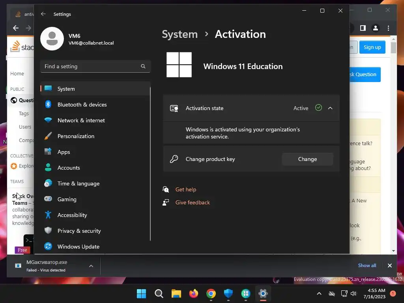This screenshot has width=404, height=303.
Task: Open Gaming settings
Action: click(95, 199)
